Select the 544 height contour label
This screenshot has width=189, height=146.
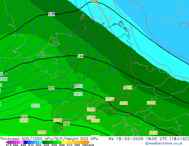click(x=80, y=56)
